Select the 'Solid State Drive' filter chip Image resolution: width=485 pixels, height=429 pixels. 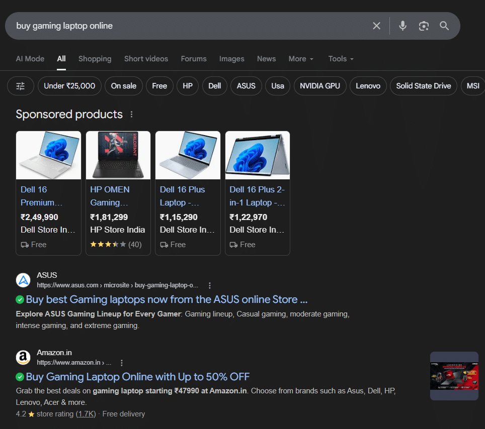(x=423, y=86)
